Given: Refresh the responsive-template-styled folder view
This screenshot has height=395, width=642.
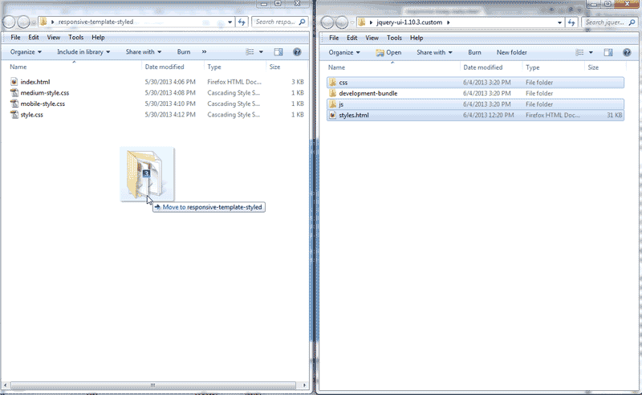Looking at the screenshot, I should (x=242, y=22).
